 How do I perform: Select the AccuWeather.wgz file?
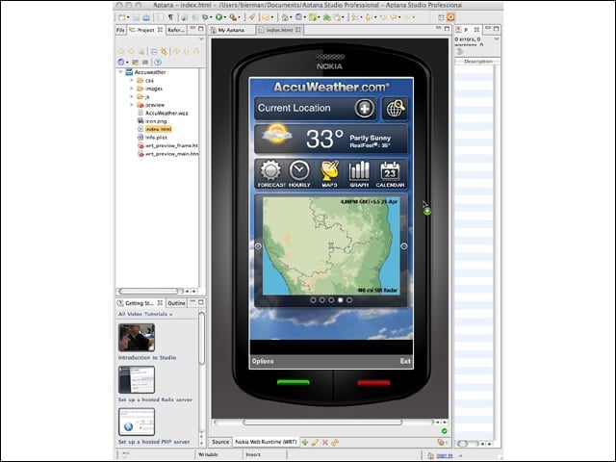coord(163,114)
